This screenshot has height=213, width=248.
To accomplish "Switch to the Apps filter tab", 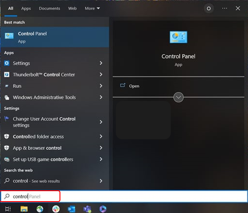I will point(26,8).
